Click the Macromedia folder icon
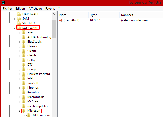The width and height of the screenshot is (163, 117). (24, 97)
